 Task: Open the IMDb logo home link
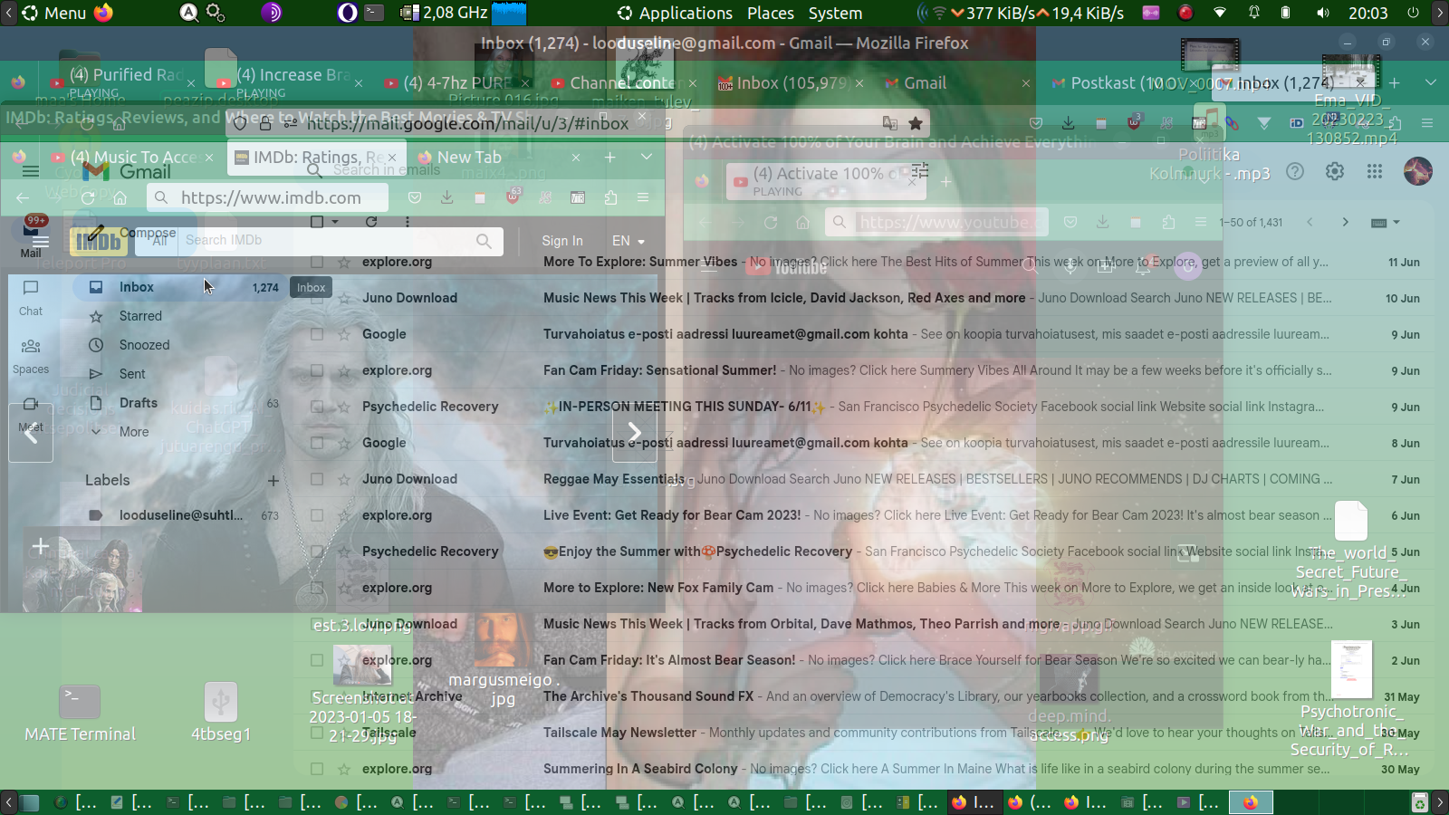98,241
